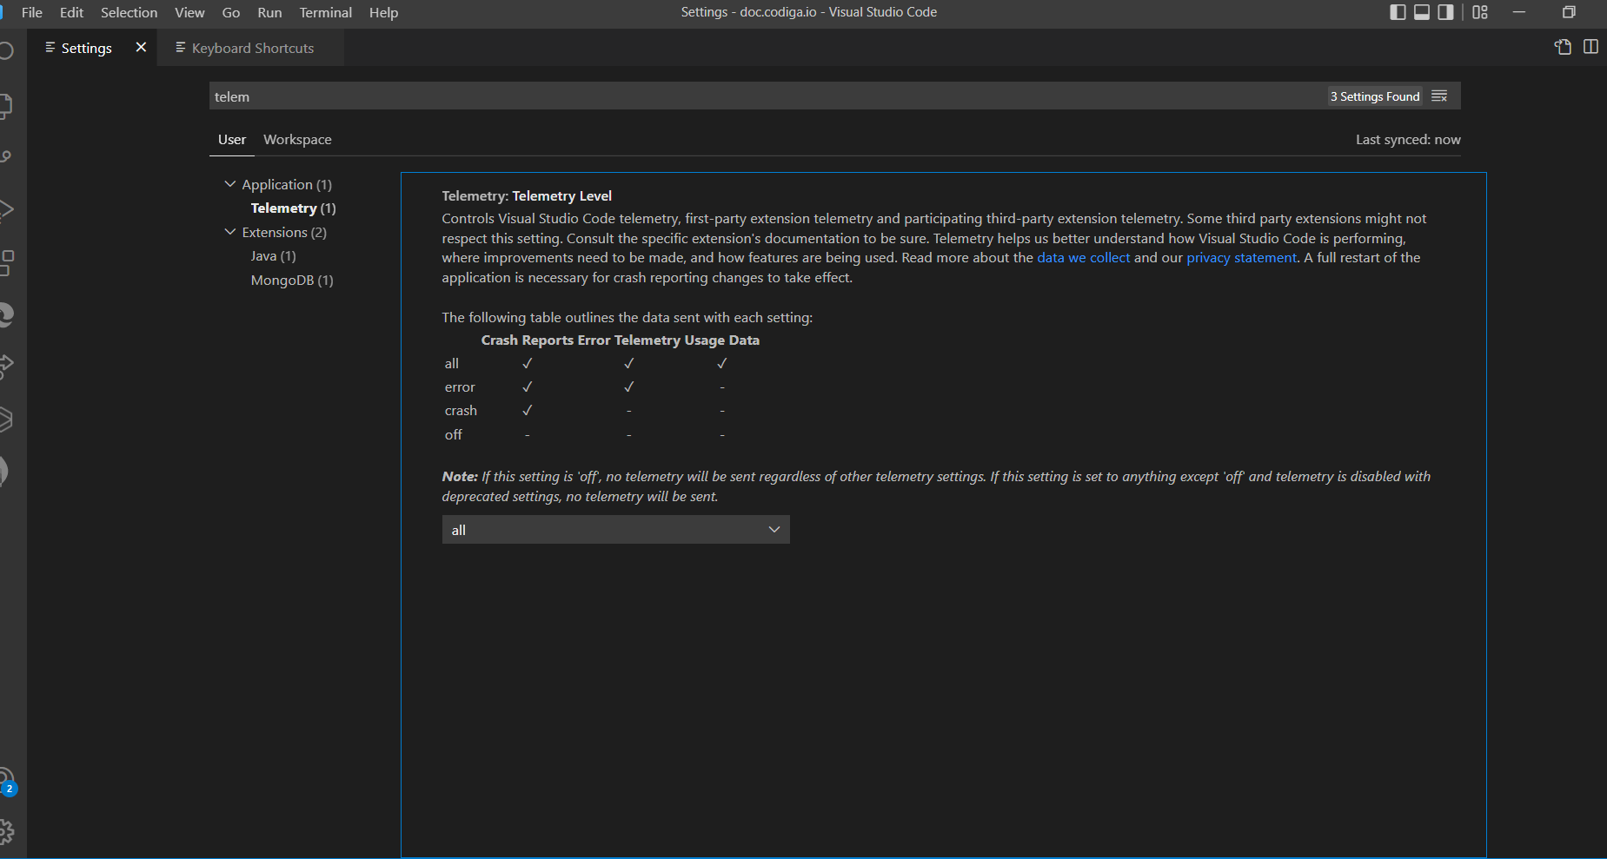
Task: Open the Run menu
Action: 269,12
